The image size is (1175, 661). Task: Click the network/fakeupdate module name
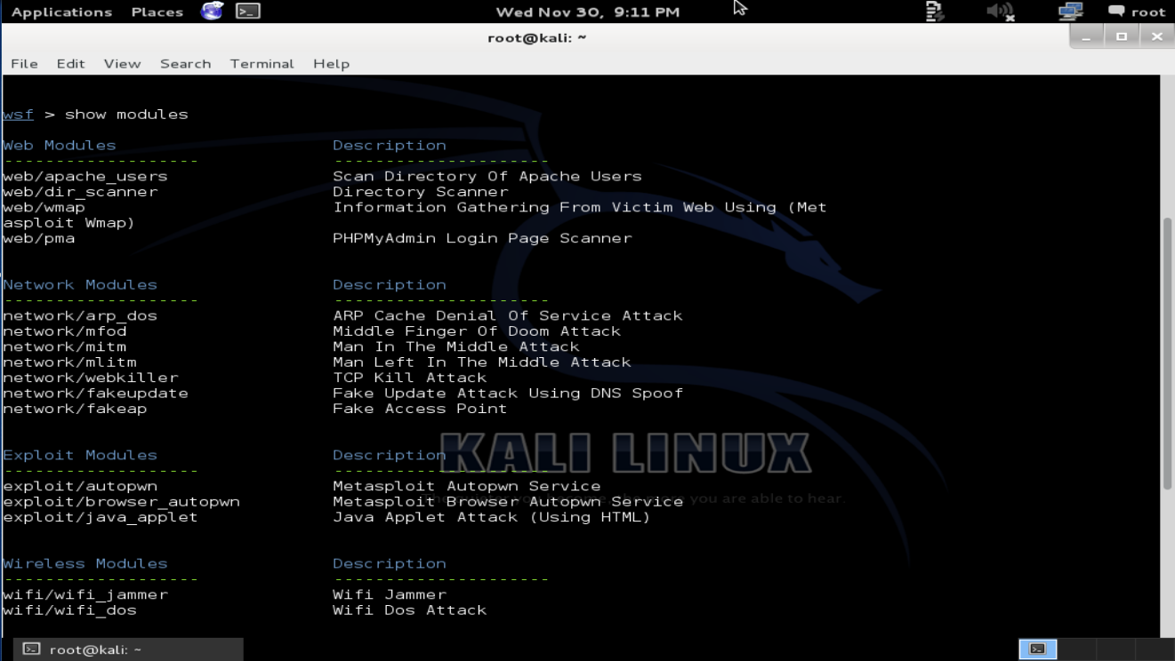point(95,393)
